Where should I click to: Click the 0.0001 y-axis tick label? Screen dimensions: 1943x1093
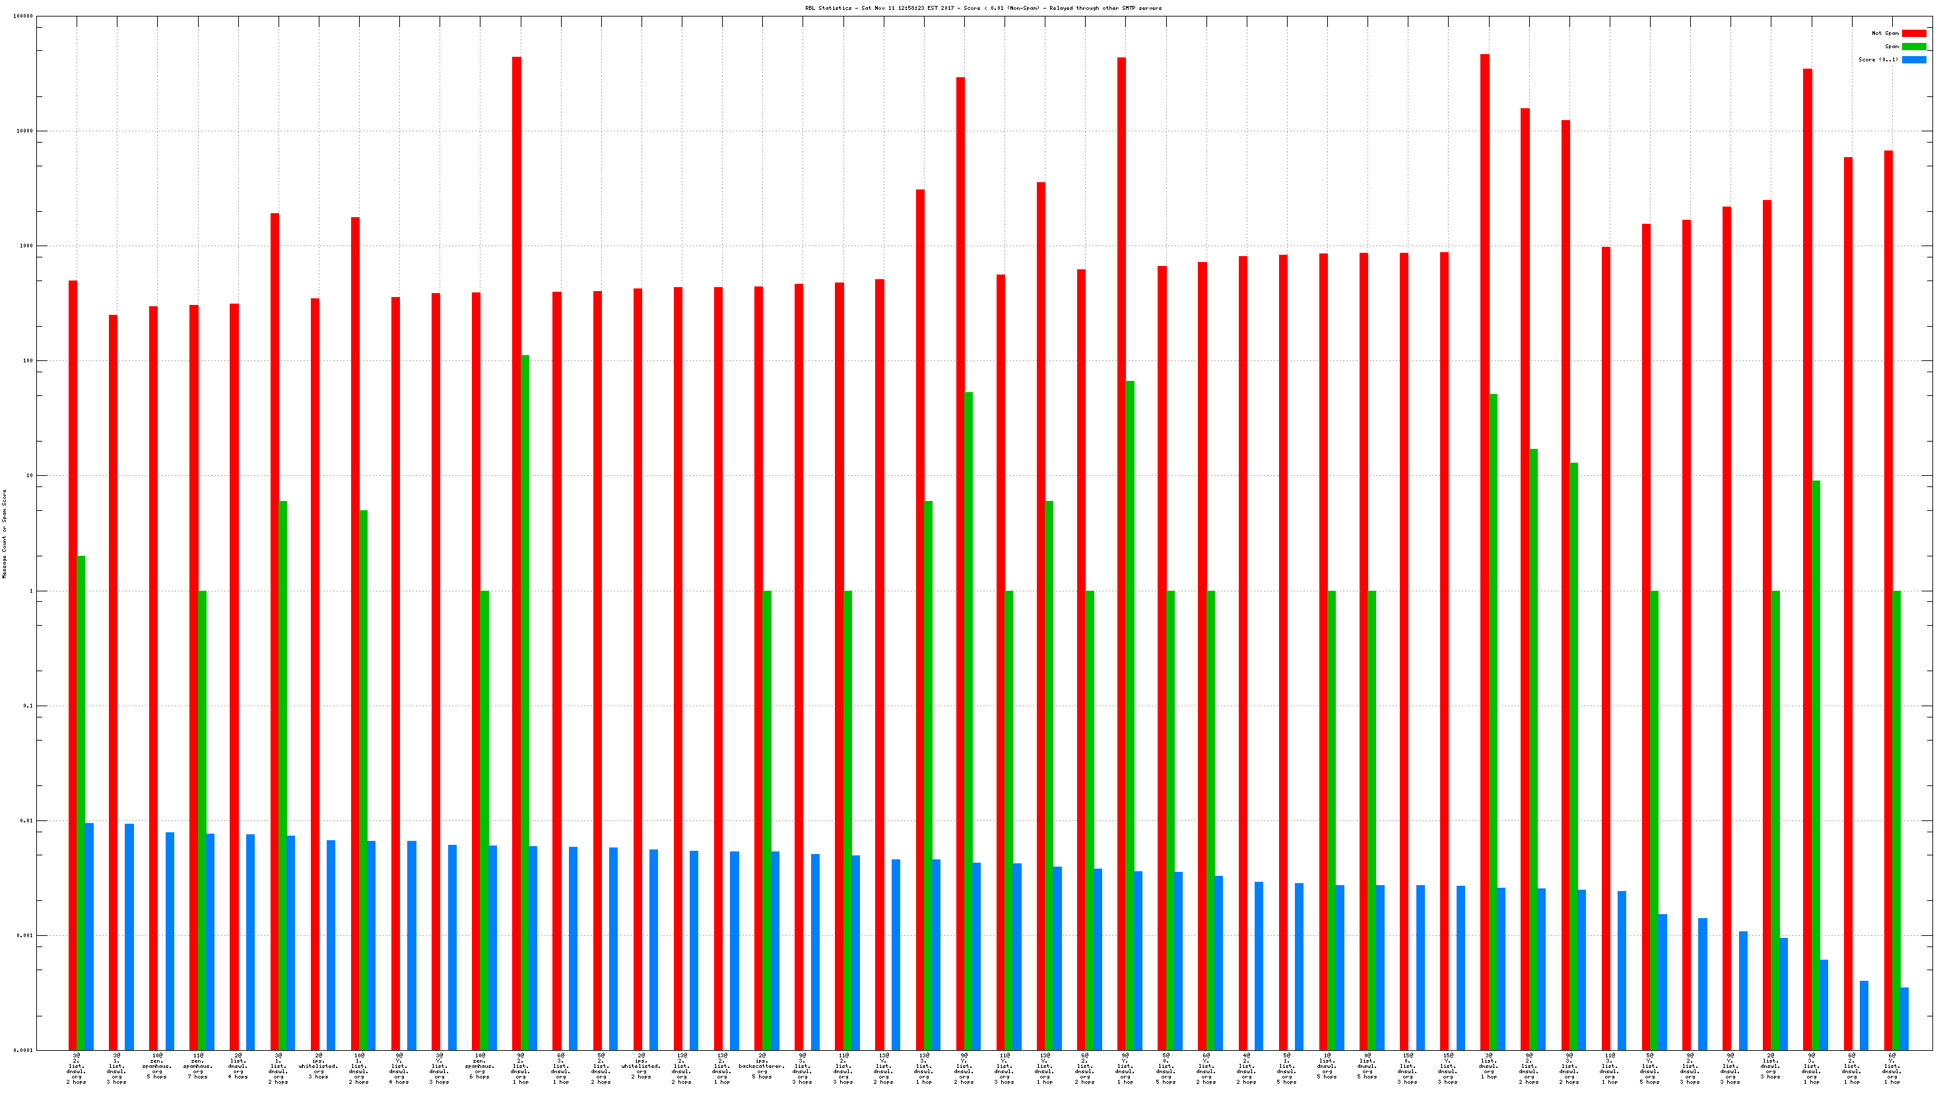[x=23, y=1050]
